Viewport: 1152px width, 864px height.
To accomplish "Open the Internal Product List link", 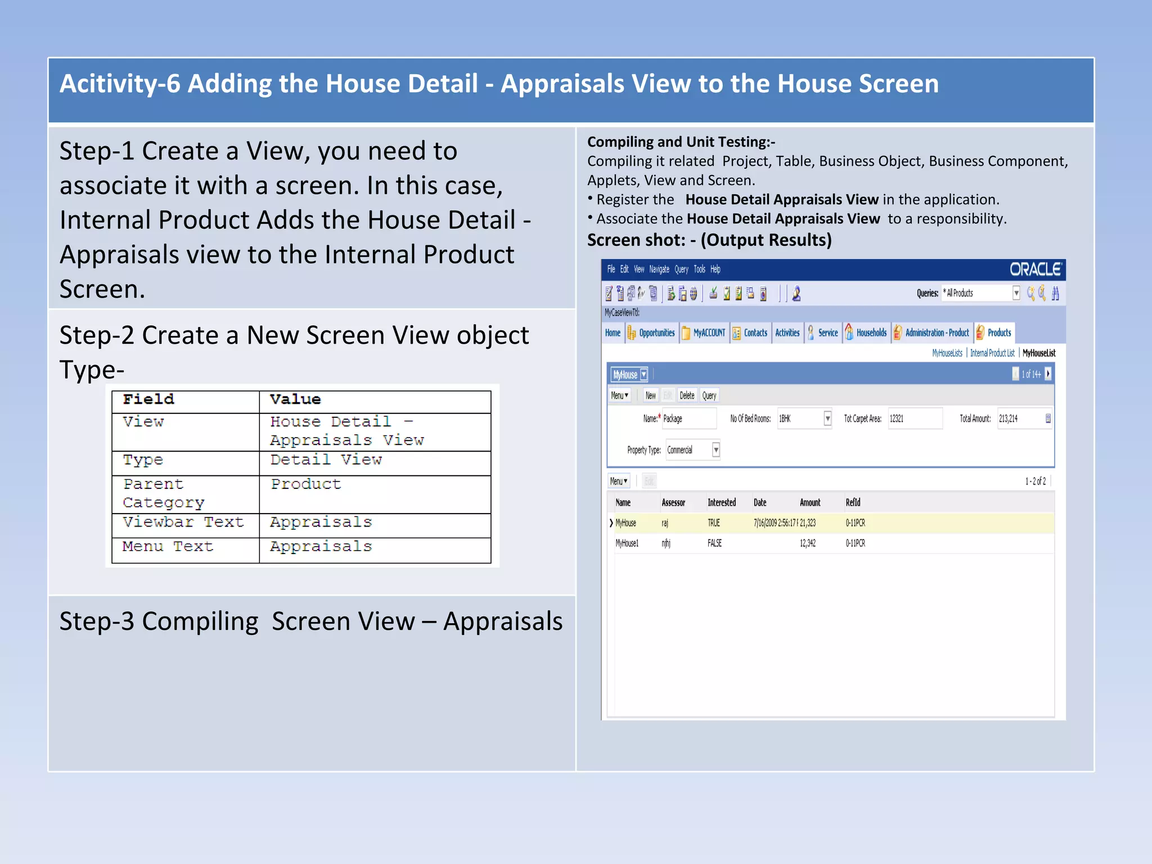I will (992, 353).
